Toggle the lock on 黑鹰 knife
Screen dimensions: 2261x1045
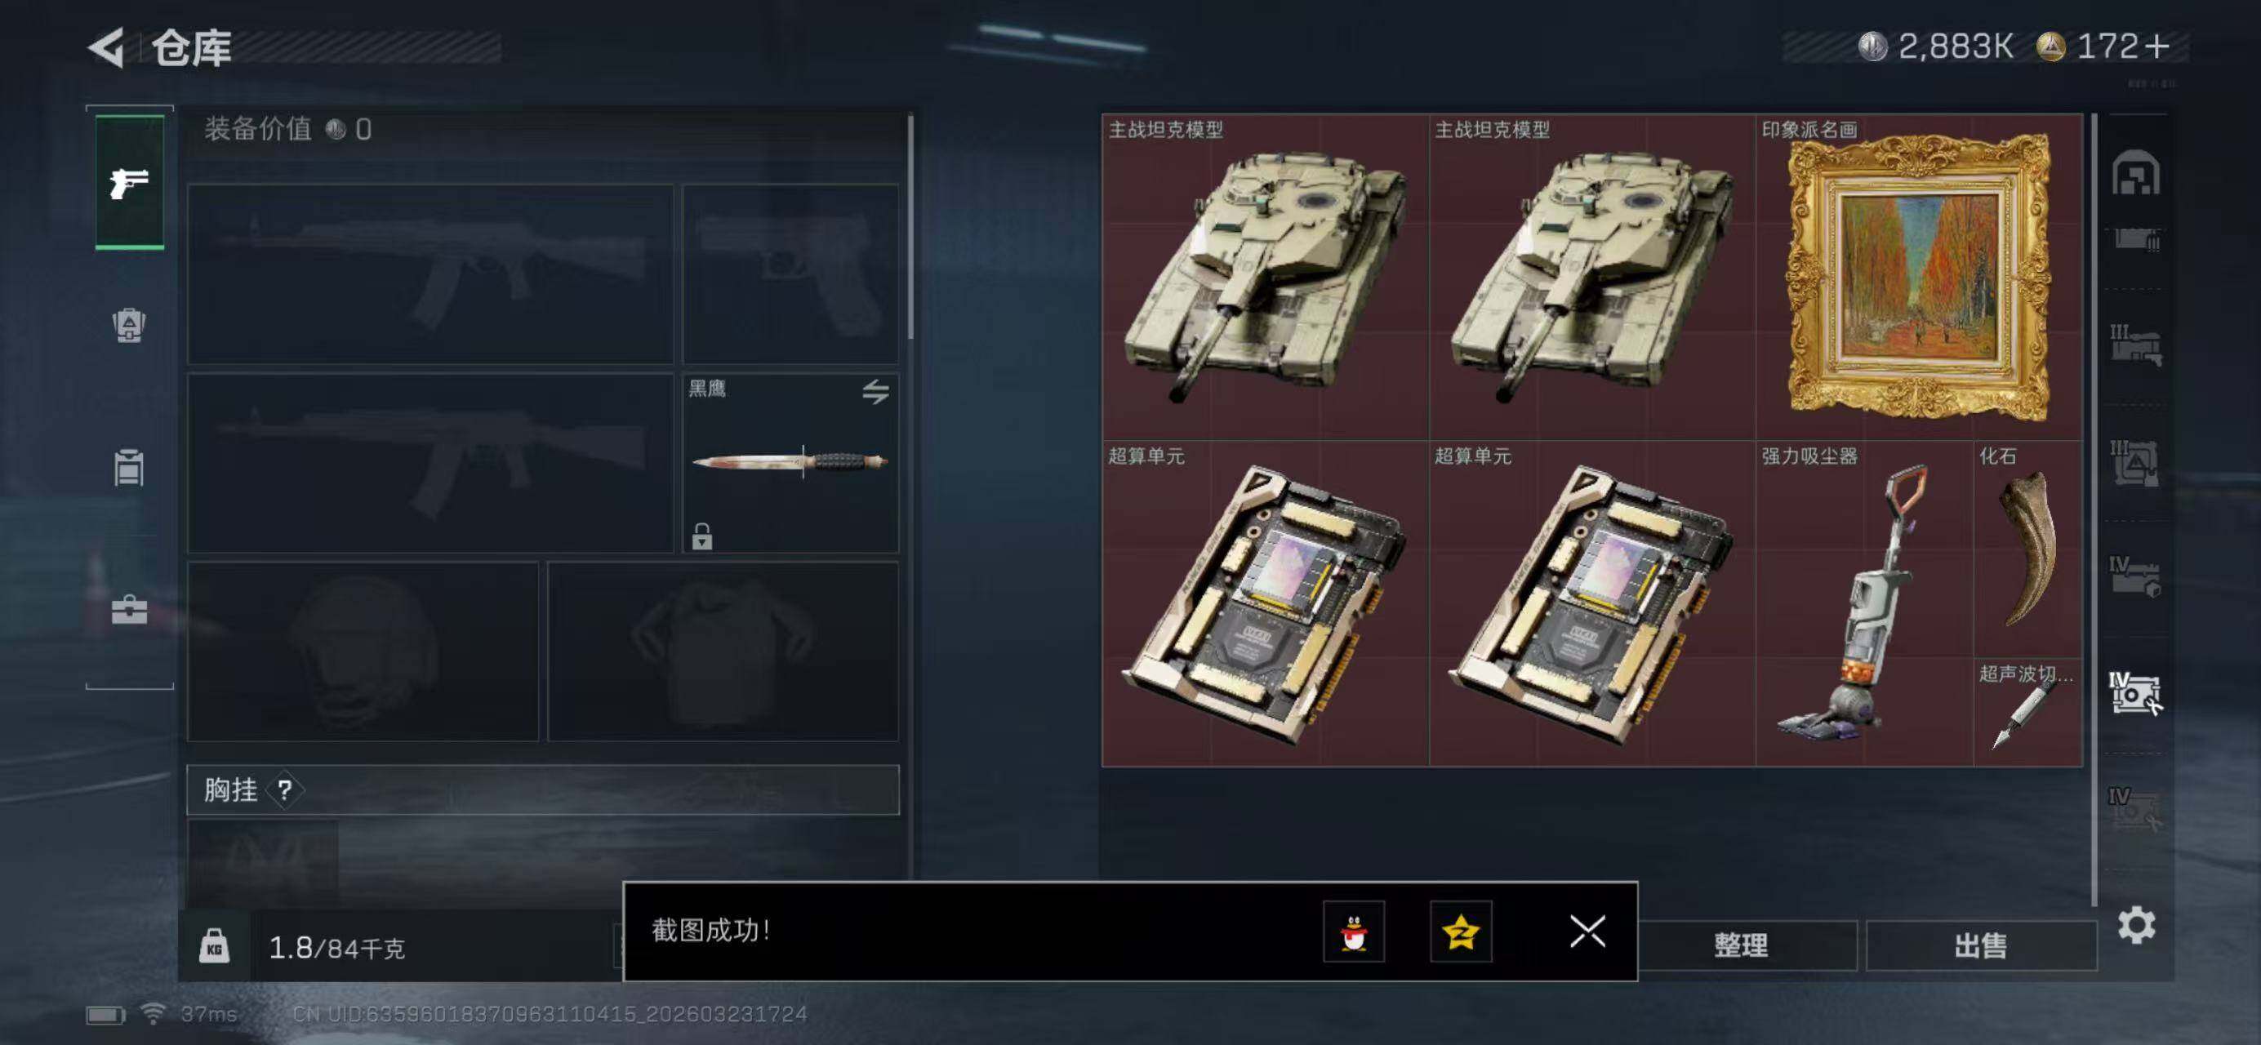pyautogui.click(x=701, y=536)
